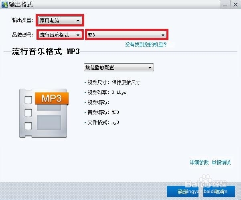
Task: Click the 流行音乐格式 MP3 heading
Action: [x=46, y=51]
